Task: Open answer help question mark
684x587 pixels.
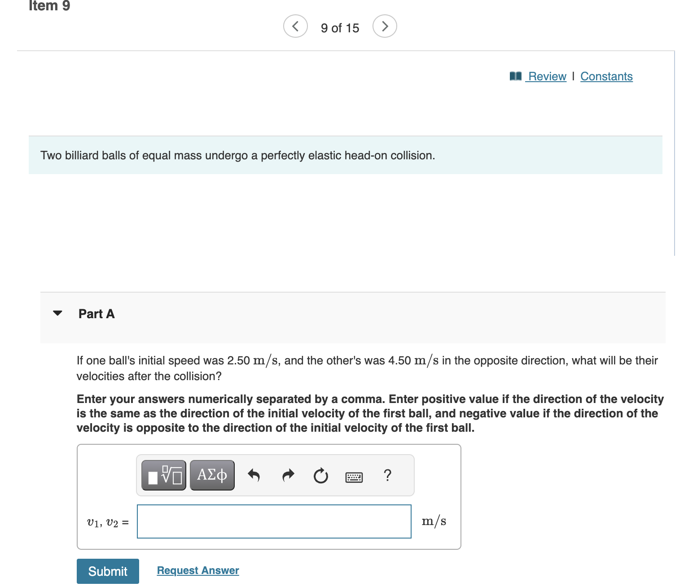Action: point(388,475)
